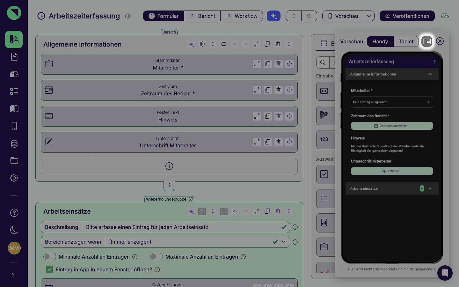Switch to dark mode via the moon icon
The height and width of the screenshot is (287, 459).
[x=14, y=230]
